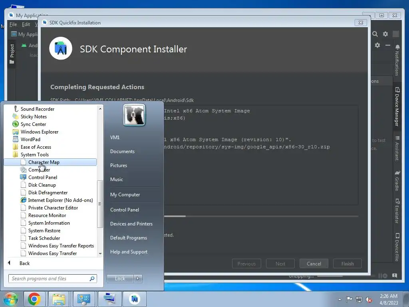409x307 pixels.
Task: Launch Disk Cleanup
Action: pyautogui.click(x=42, y=185)
